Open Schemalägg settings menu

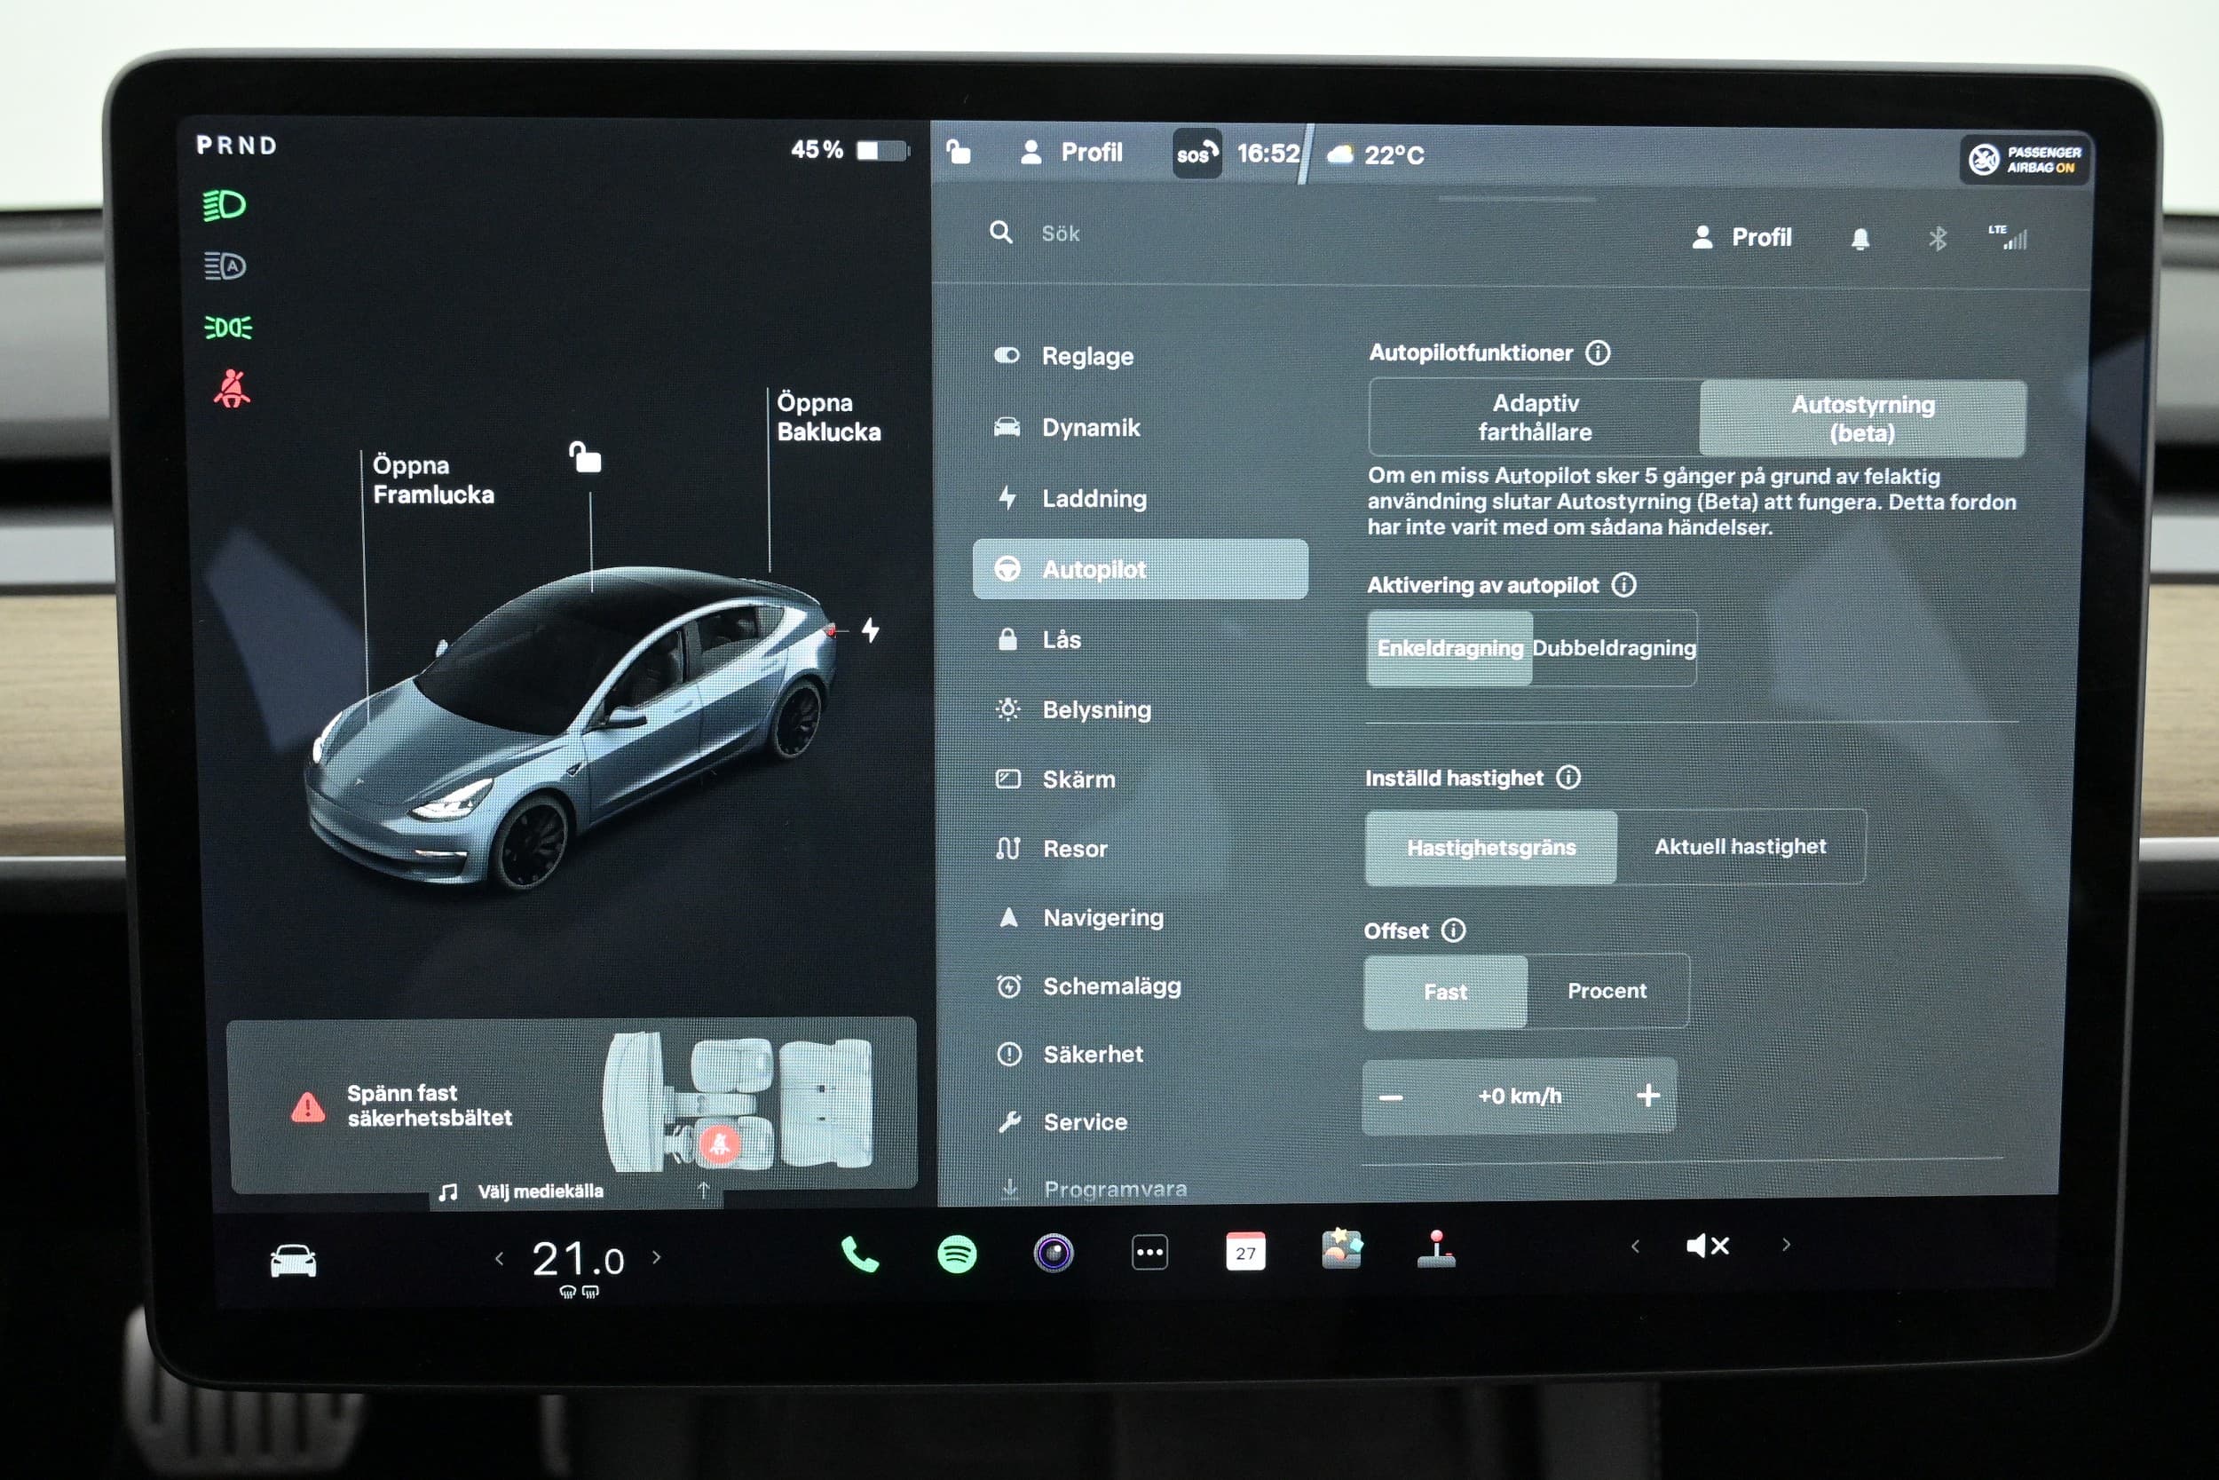coord(1140,986)
